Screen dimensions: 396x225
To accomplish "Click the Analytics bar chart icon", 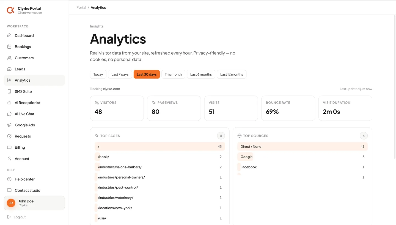I will pos(9,80).
